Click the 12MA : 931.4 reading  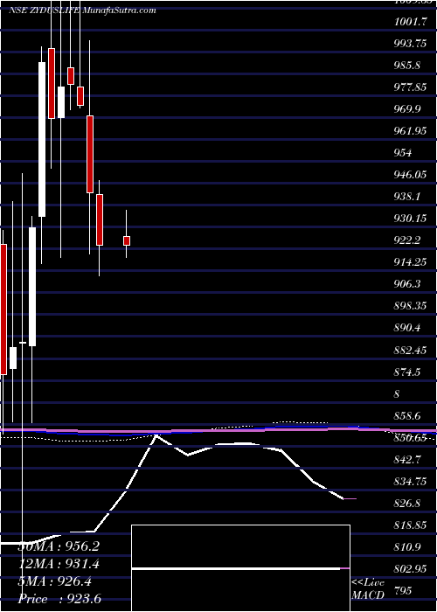tap(59, 564)
